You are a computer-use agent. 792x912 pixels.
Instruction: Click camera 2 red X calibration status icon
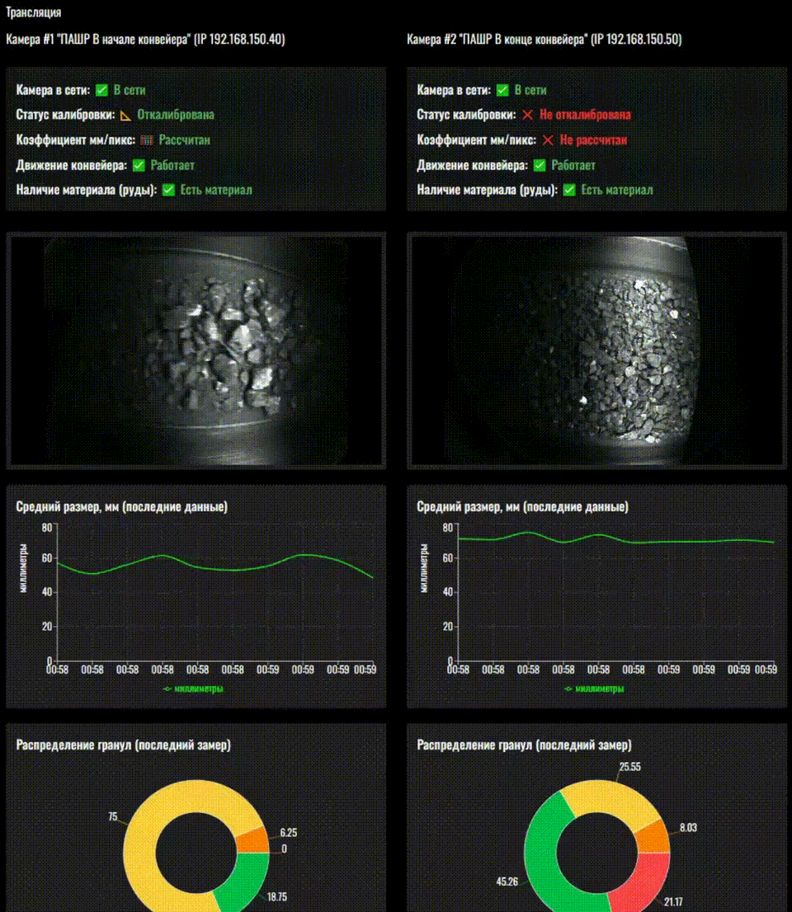coord(527,115)
